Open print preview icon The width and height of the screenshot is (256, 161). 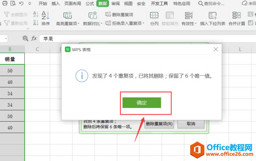pyautogui.click(x=13, y=3)
